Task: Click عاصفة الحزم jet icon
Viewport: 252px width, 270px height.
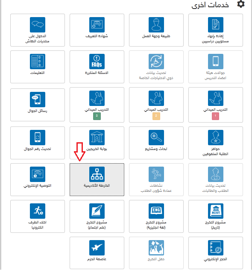Action: pos(97,248)
